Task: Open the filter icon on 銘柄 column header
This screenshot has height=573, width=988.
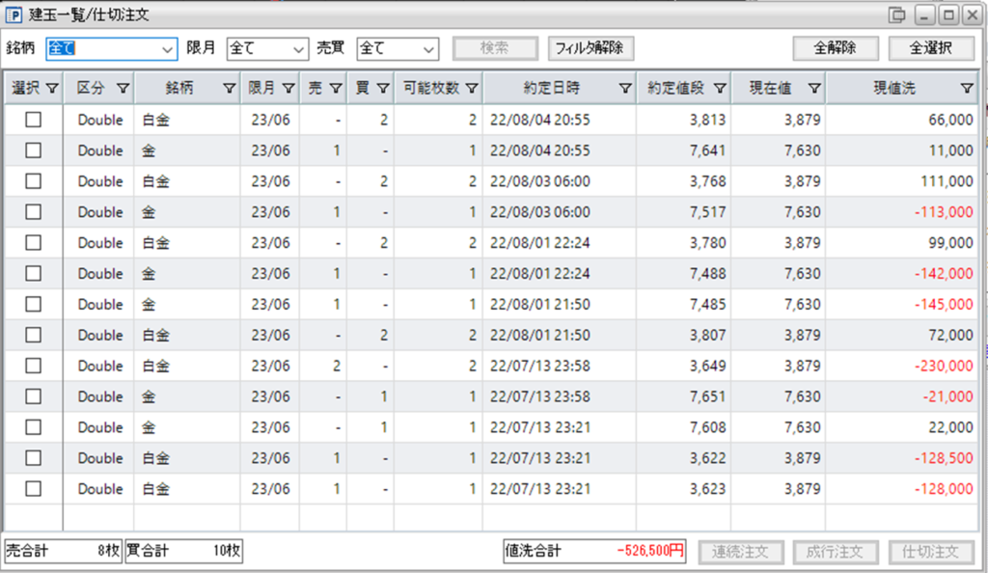Action: (x=230, y=89)
